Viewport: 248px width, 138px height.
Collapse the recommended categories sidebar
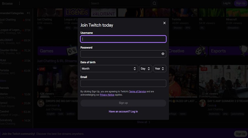(28, 13)
